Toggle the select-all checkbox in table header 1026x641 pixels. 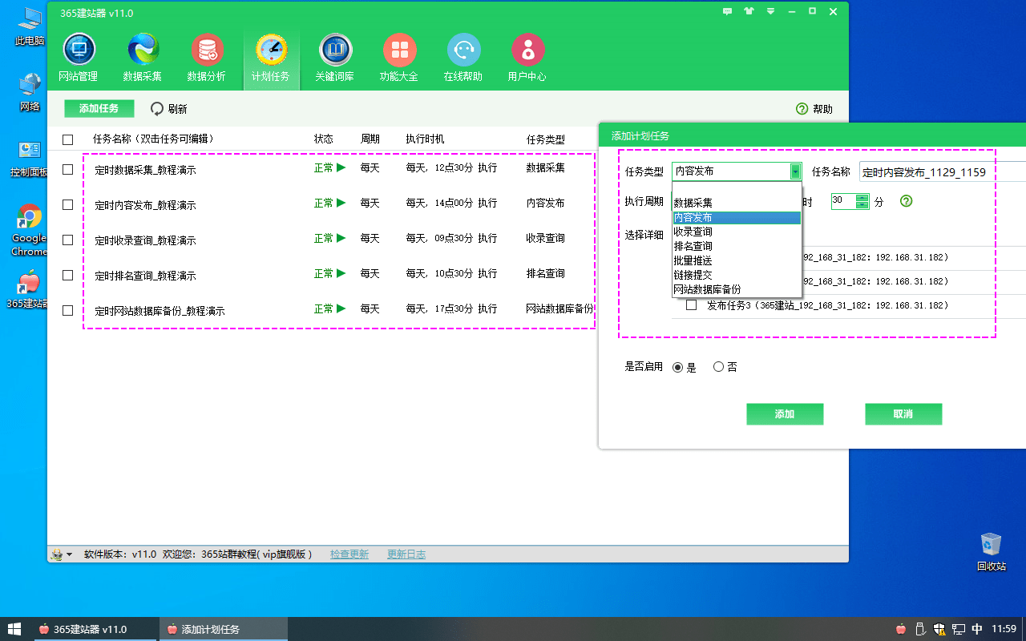pos(67,139)
